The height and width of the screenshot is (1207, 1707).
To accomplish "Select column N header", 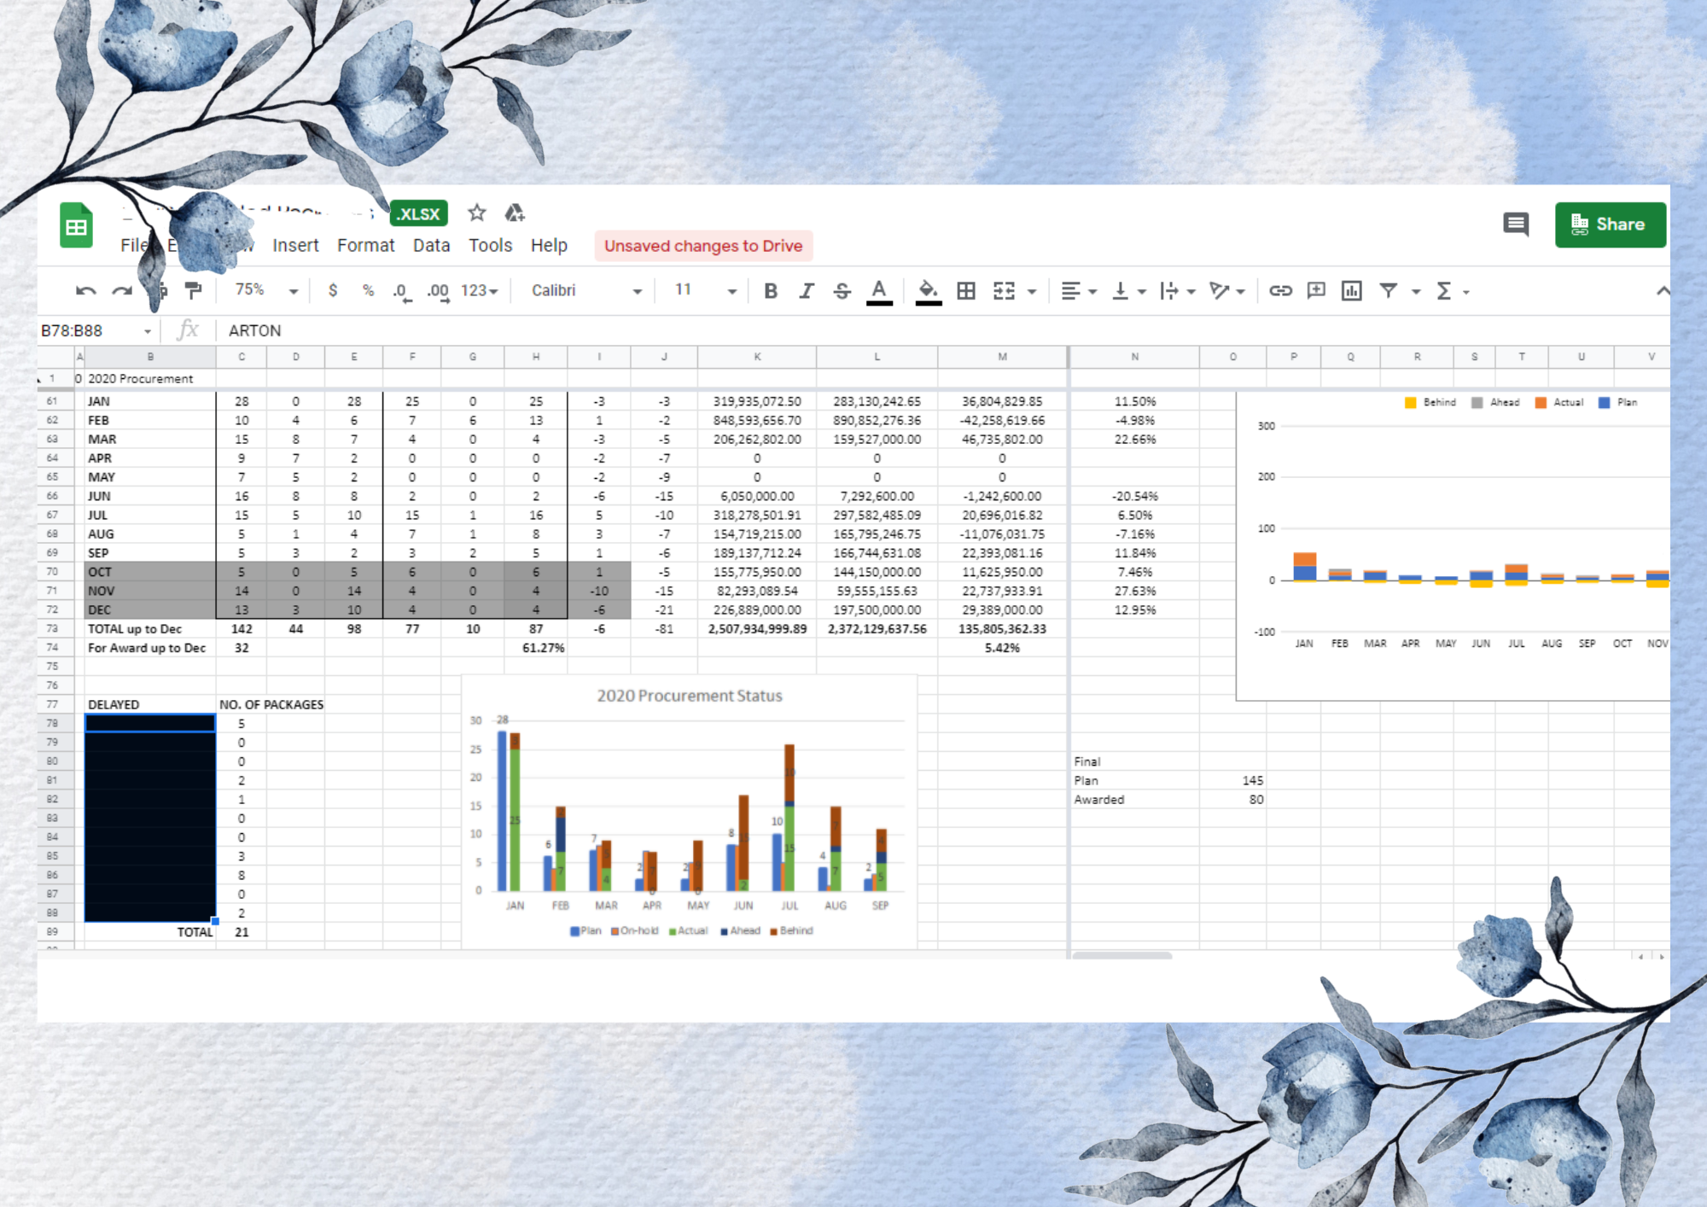I will point(1134,357).
